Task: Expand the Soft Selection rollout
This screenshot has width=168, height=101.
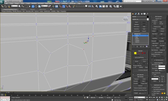Action: click(x=140, y=75)
